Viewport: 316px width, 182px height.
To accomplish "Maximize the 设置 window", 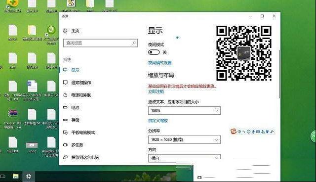I will click(x=262, y=16).
